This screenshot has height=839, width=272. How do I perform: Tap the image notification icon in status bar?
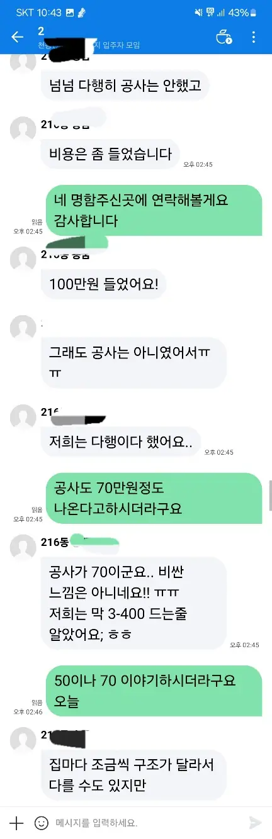pyautogui.click(x=69, y=13)
